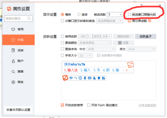Click the next-page arrow in candidate preview
The height and width of the screenshot is (118, 167).
point(127,70)
